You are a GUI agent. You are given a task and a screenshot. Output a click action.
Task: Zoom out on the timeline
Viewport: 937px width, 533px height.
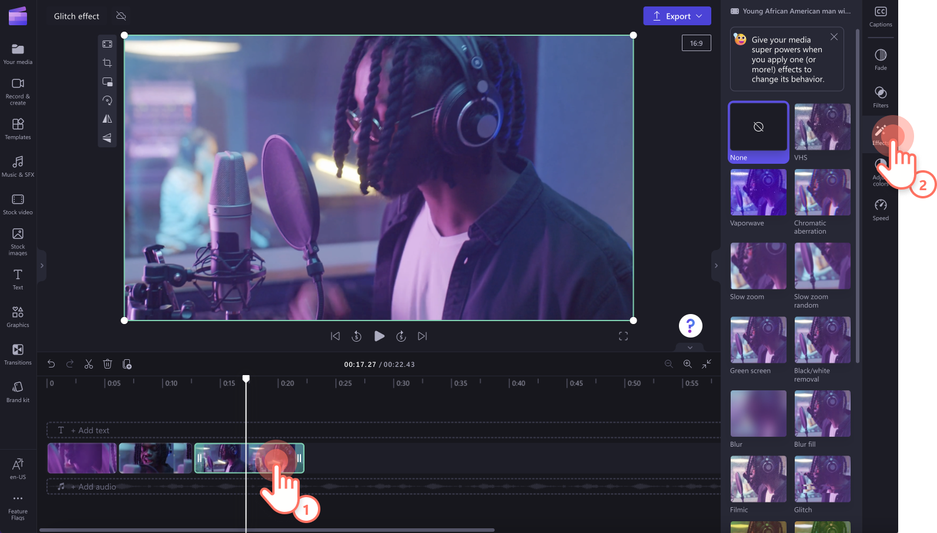(x=668, y=364)
